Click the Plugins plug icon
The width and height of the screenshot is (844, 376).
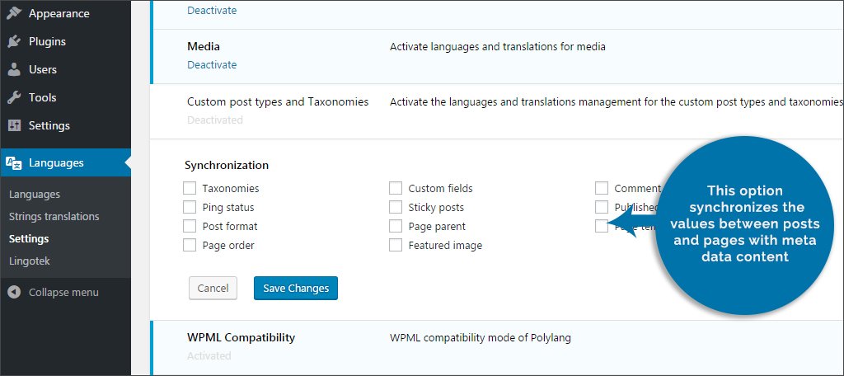point(14,41)
